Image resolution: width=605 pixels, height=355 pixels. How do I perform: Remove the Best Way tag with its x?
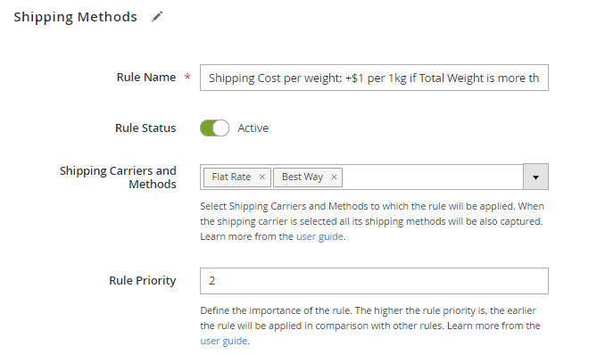pos(334,177)
